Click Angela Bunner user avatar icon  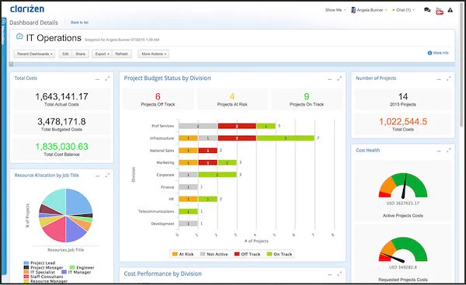(353, 10)
